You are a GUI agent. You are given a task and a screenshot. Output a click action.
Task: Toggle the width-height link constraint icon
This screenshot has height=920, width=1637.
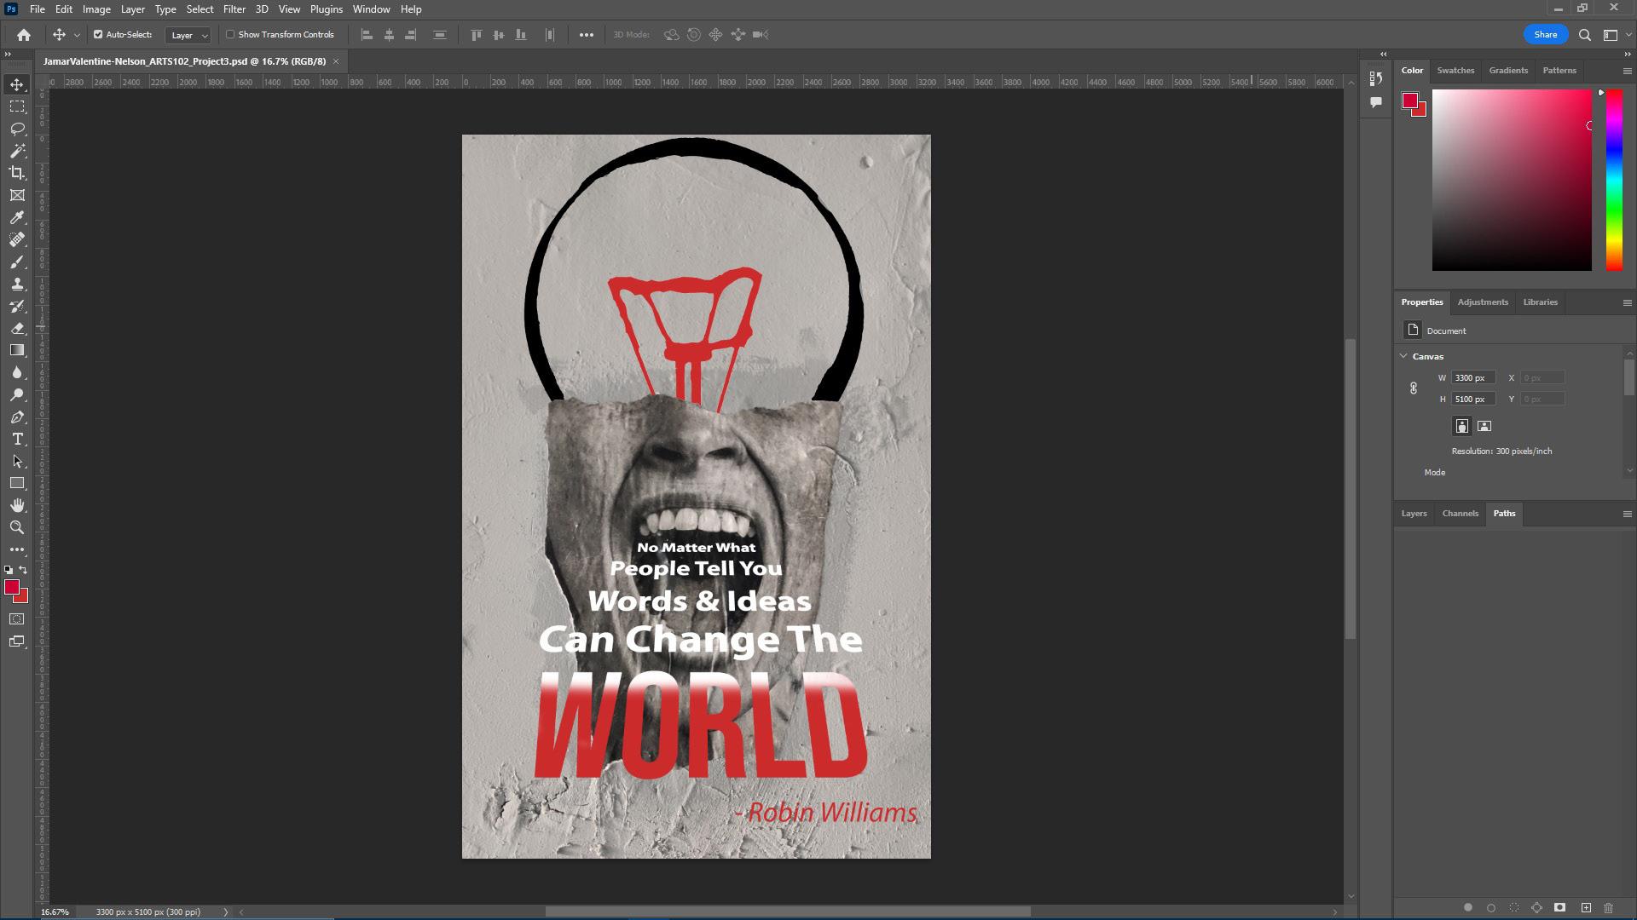(x=1413, y=388)
